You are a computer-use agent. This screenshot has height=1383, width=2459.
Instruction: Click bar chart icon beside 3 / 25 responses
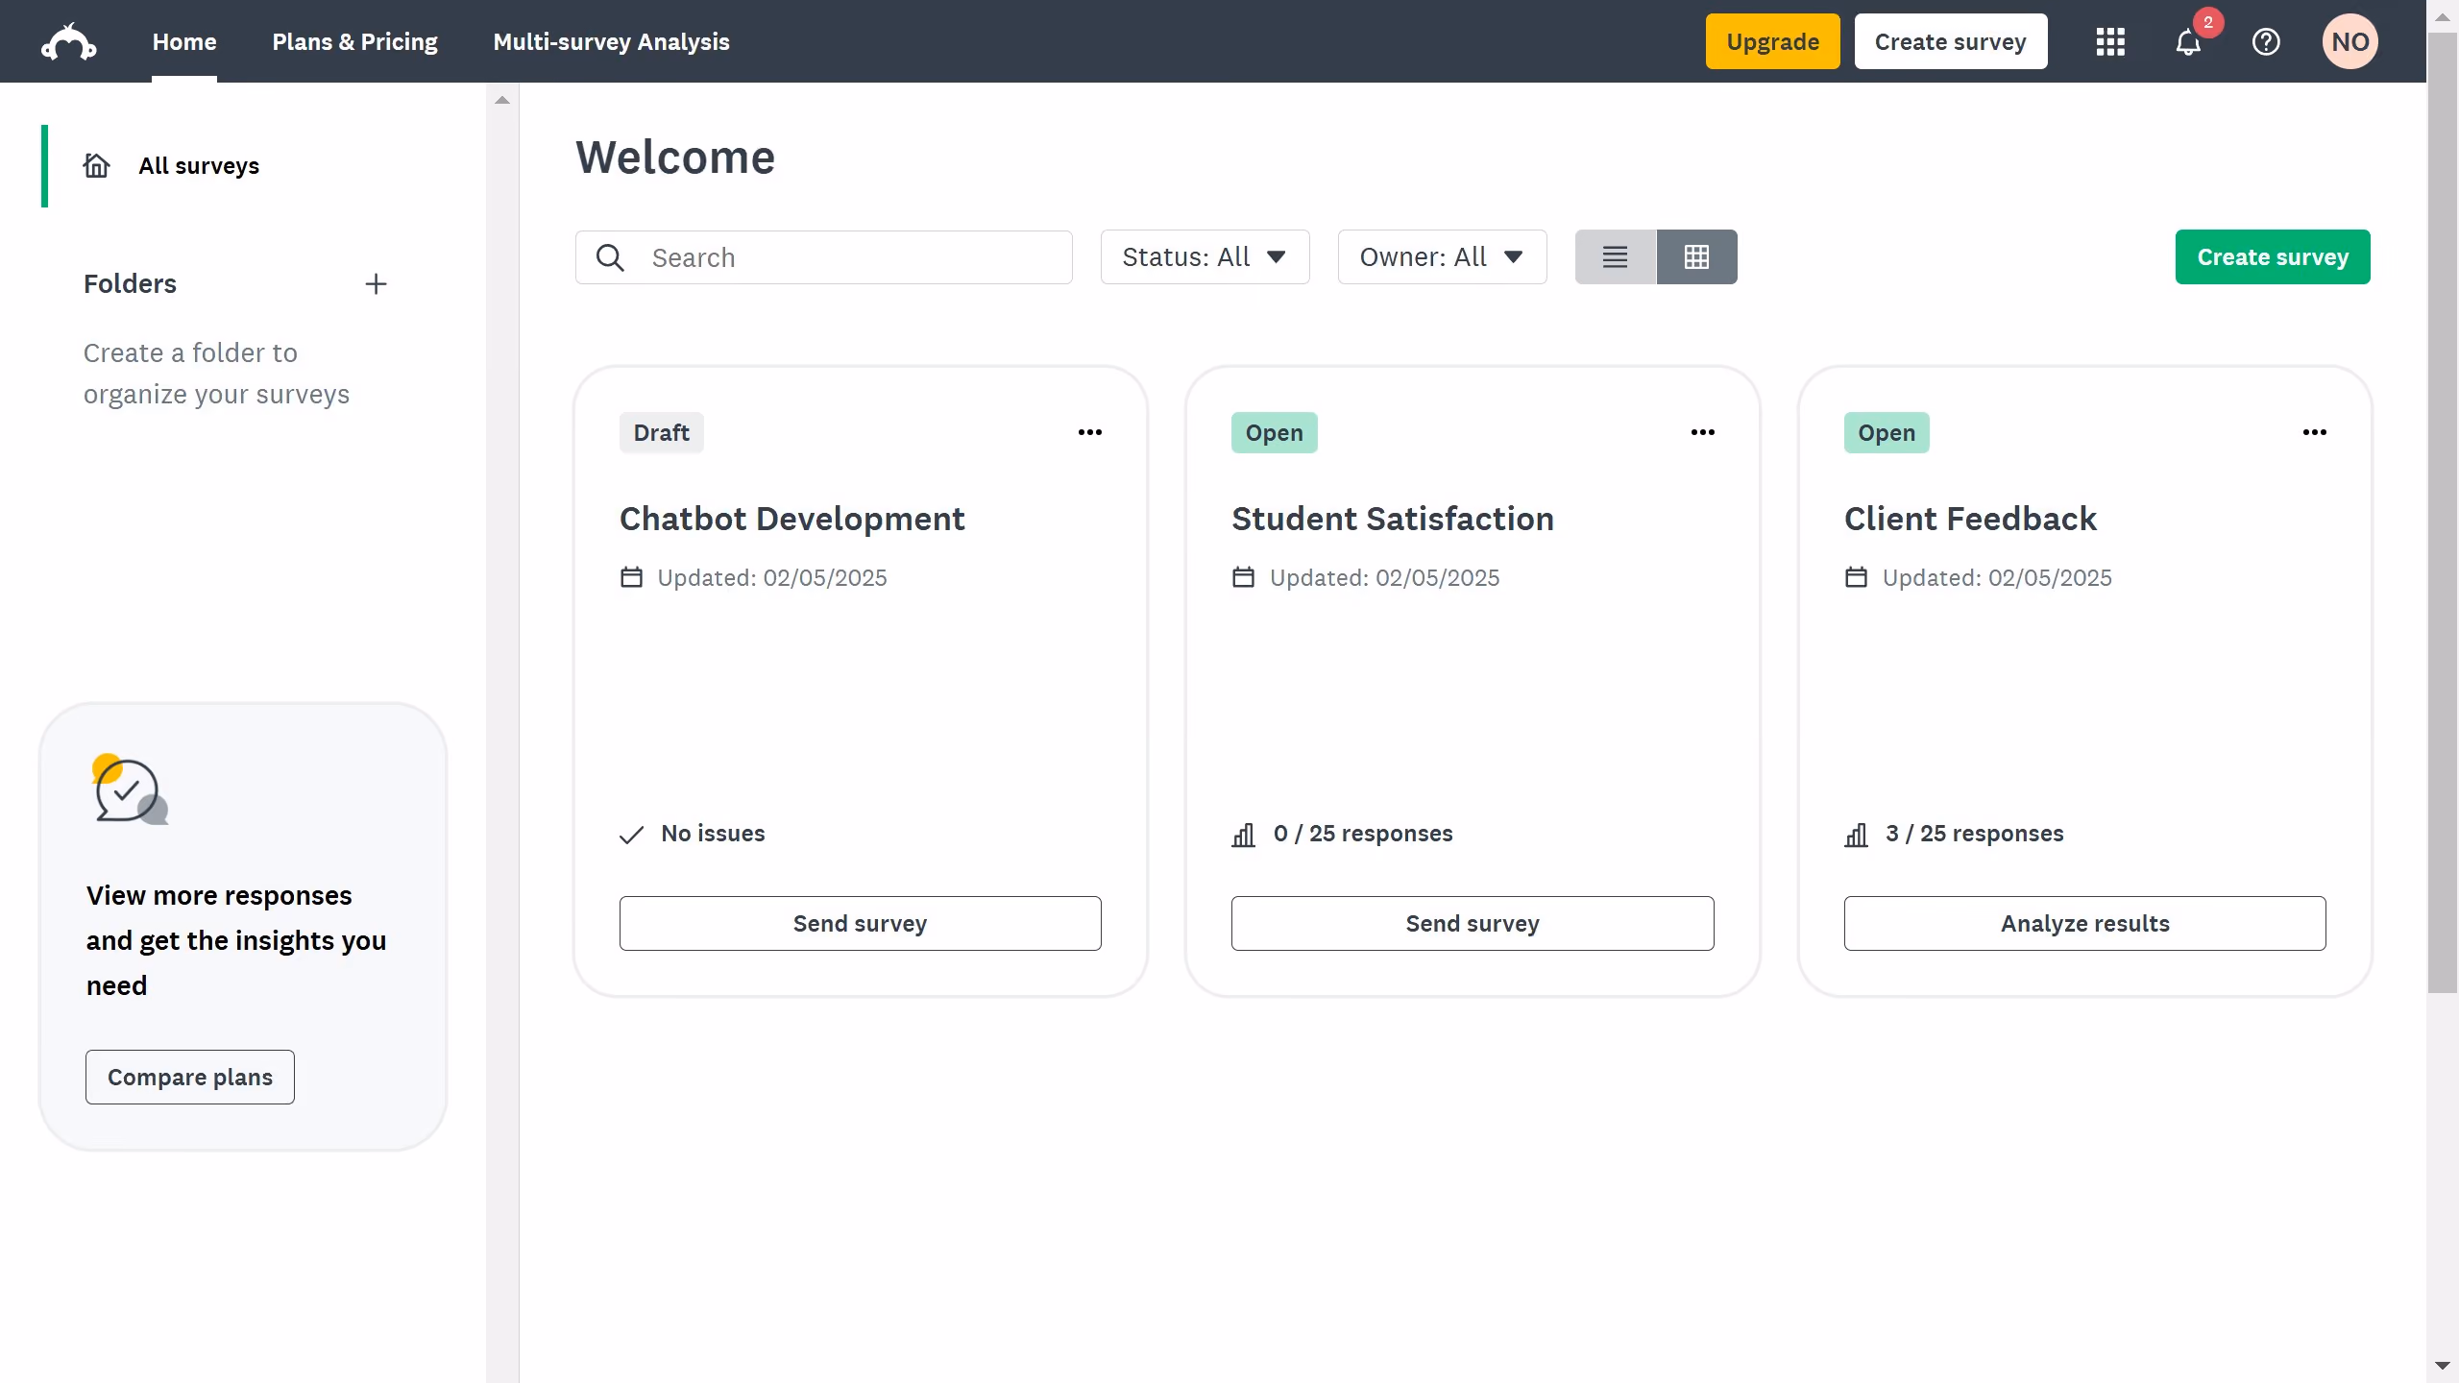coord(1856,835)
